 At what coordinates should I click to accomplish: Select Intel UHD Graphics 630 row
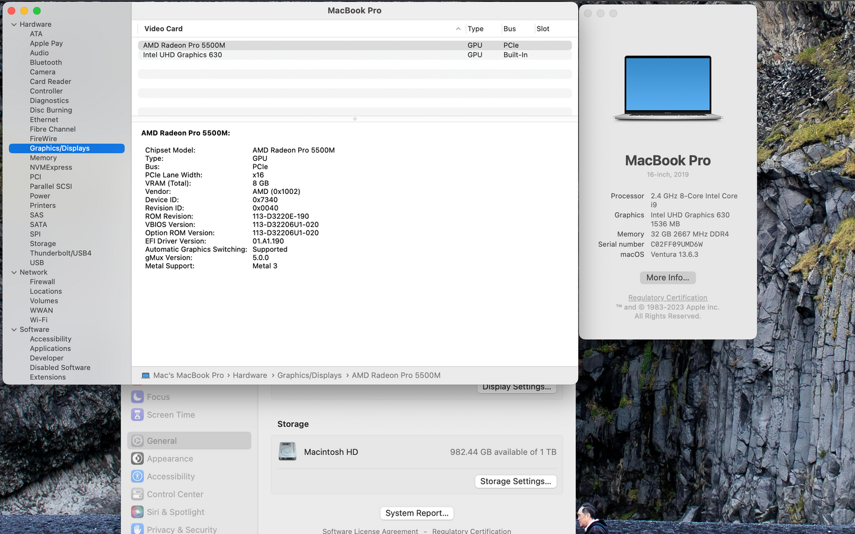point(182,55)
